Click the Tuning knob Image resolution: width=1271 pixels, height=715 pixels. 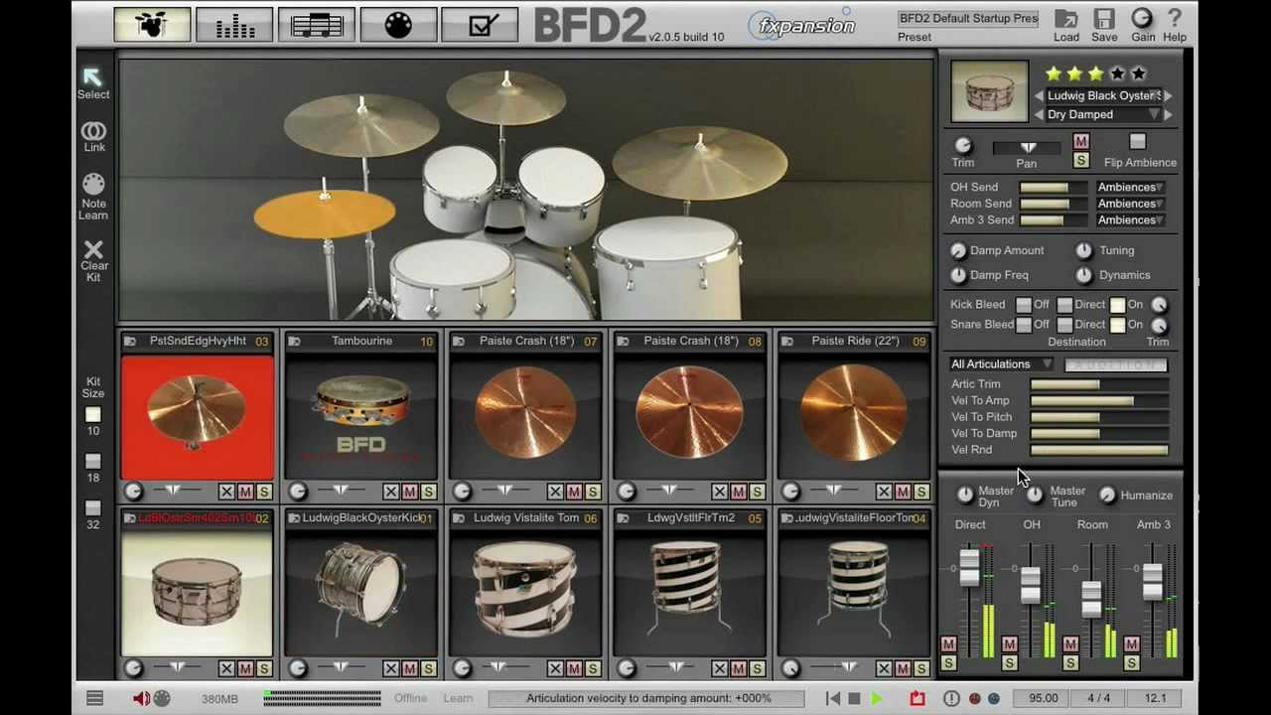click(1084, 251)
